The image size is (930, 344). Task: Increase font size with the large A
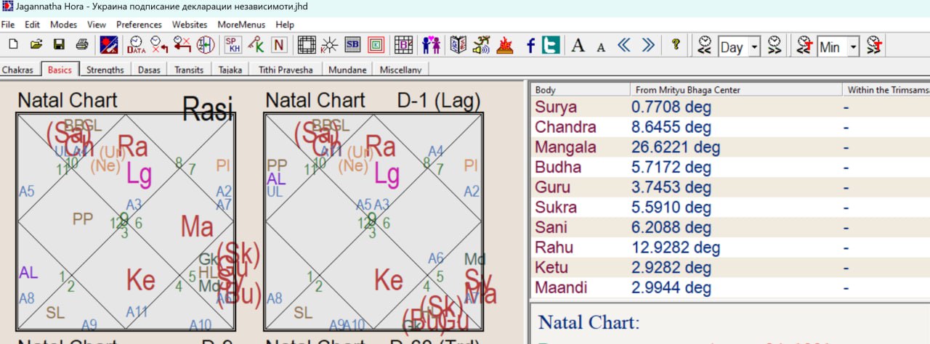click(x=578, y=46)
